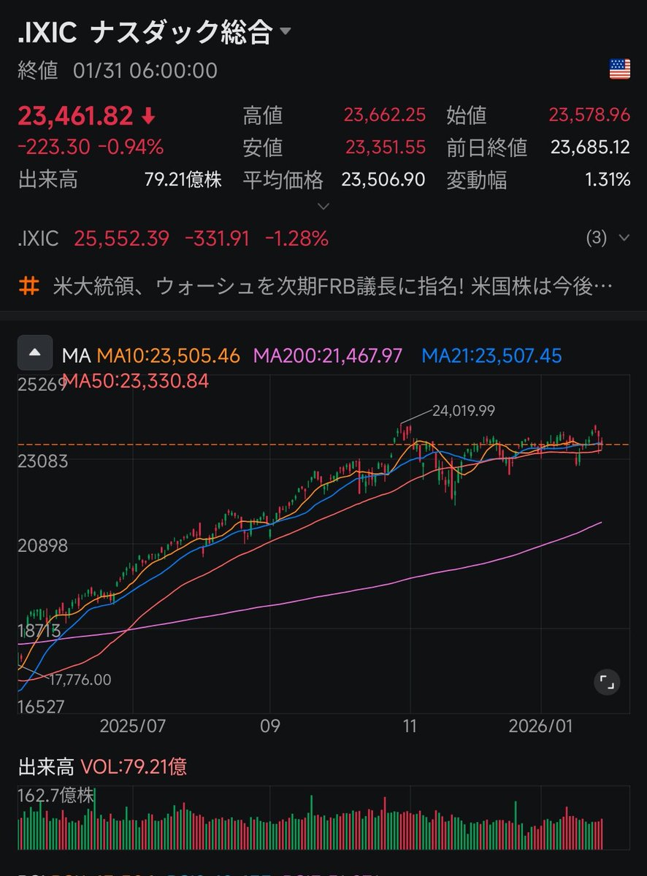Tap the 17,776.00 low marker on chart
This screenshot has width=647, height=876.
tap(80, 680)
